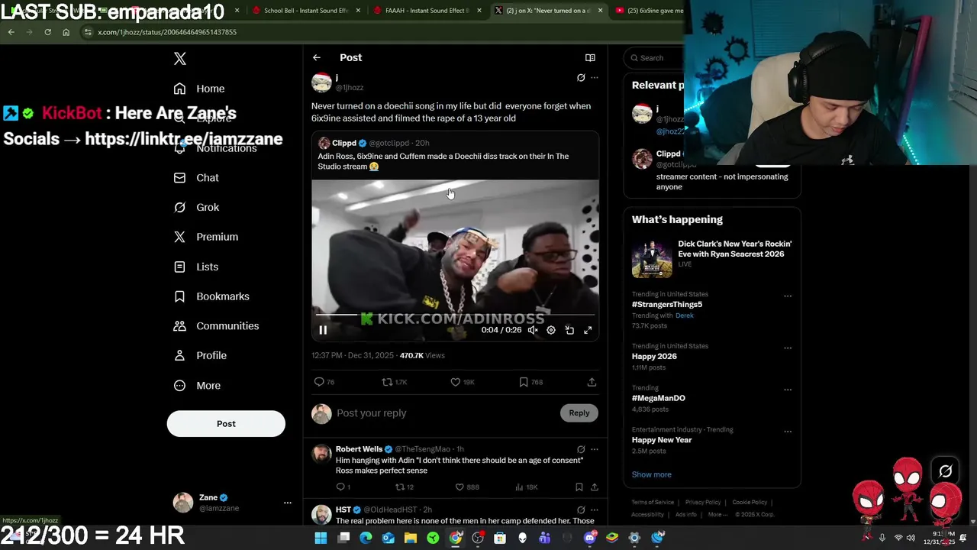Viewport: 977px width, 550px height.
Task: Click Grok icon on j's post
Action: pos(581,78)
